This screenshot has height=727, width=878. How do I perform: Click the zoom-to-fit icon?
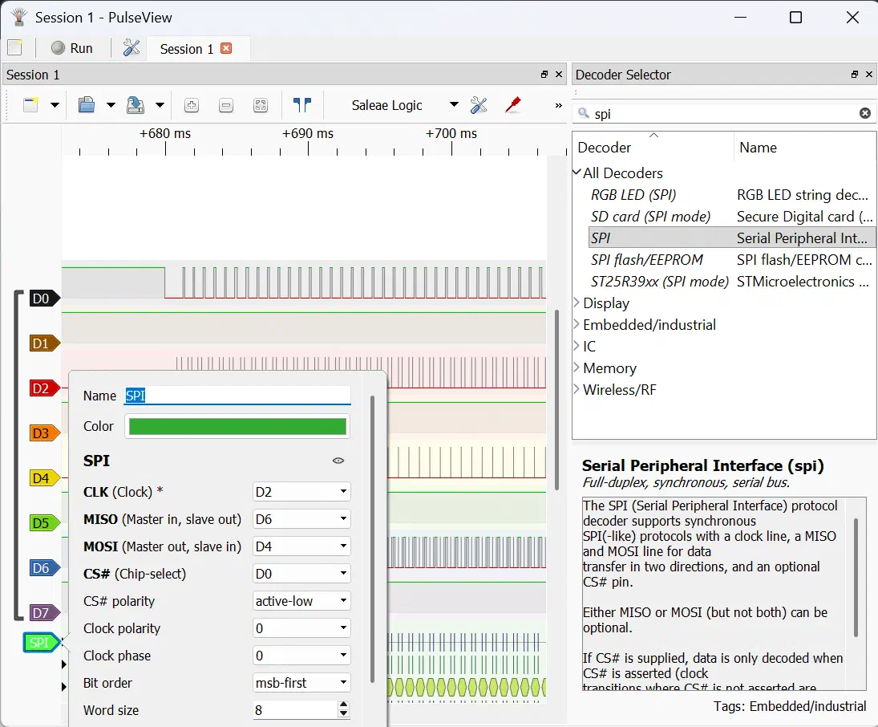coord(261,105)
